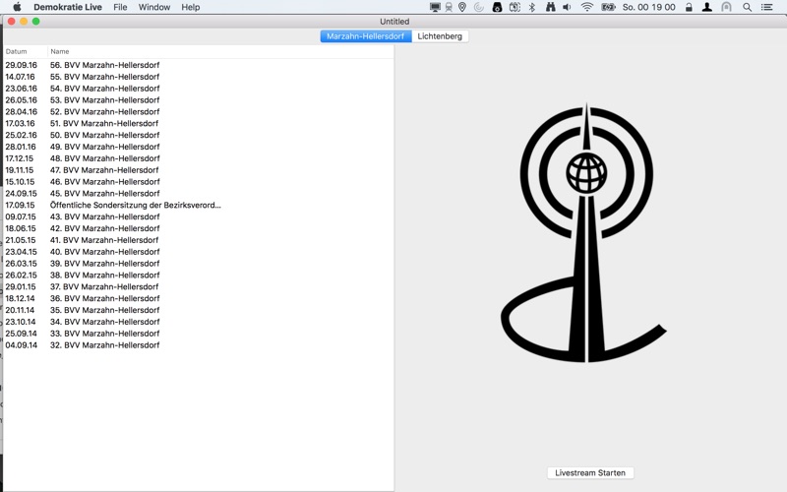Viewport: 787px width, 492px height.
Task: Open the Wi-Fi status menu
Action: (x=586, y=7)
